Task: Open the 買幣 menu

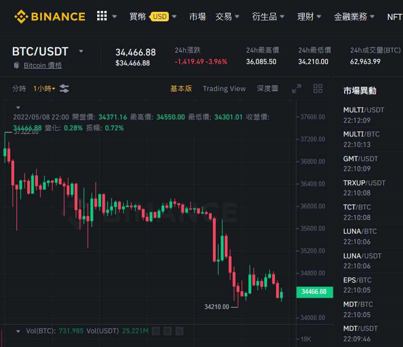Action: pyautogui.click(x=137, y=17)
